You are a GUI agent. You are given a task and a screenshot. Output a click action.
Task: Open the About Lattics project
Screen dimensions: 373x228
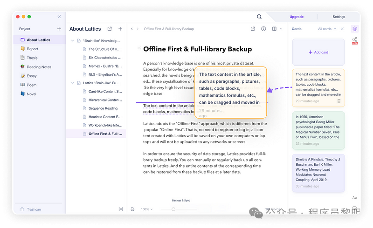[x=40, y=40]
